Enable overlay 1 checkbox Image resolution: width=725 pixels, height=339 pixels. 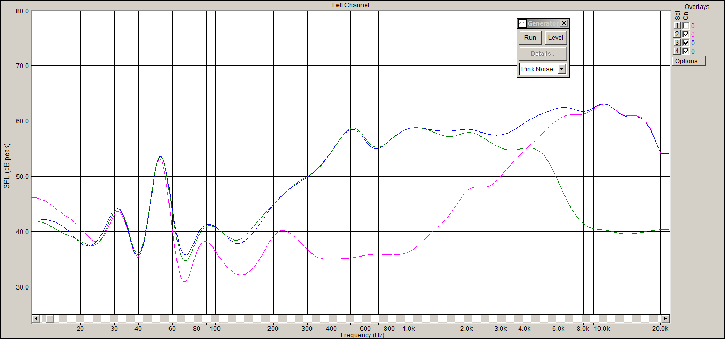pos(686,26)
